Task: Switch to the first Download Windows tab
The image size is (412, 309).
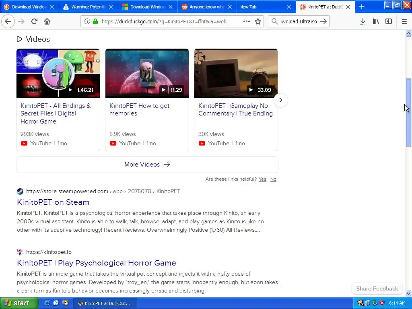Action: pyautogui.click(x=29, y=7)
